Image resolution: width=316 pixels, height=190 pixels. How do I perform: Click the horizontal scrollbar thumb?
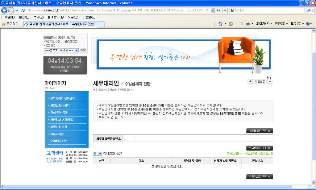(x=148, y=186)
